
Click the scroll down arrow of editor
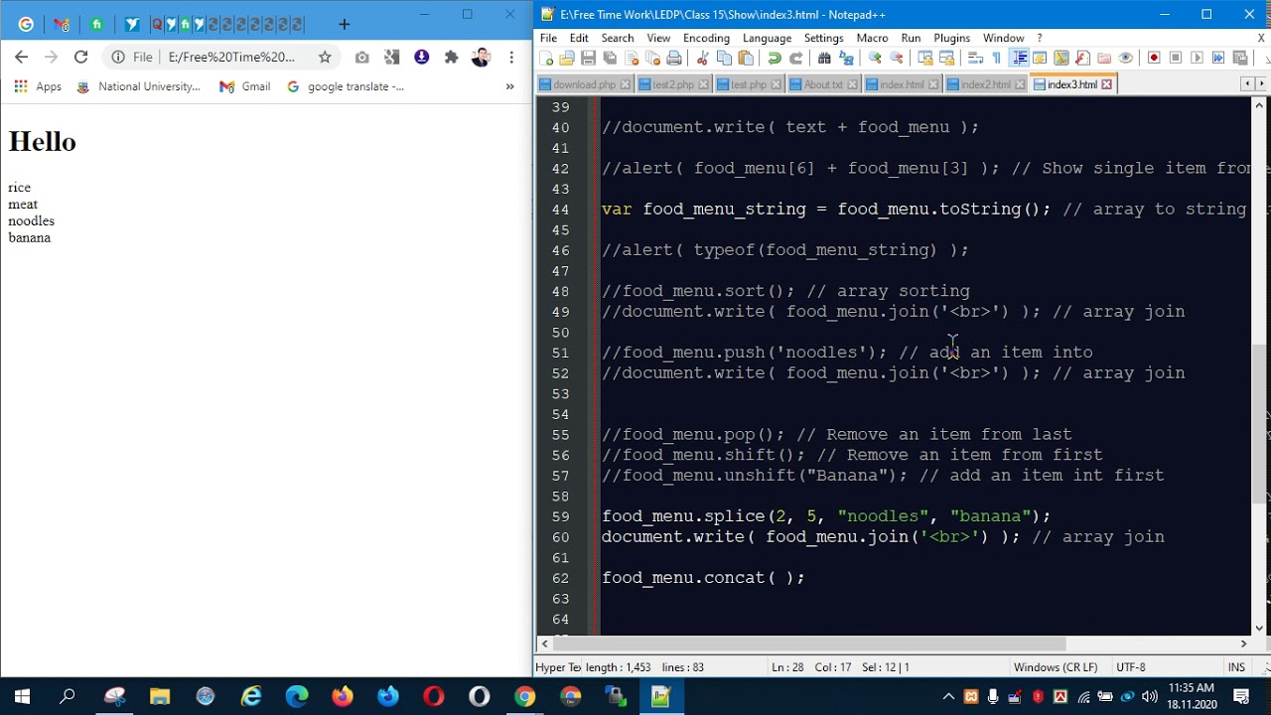1259,627
